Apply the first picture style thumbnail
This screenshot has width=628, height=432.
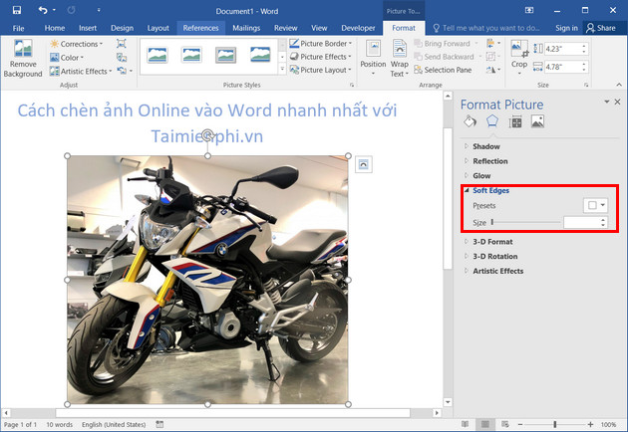[x=157, y=55]
